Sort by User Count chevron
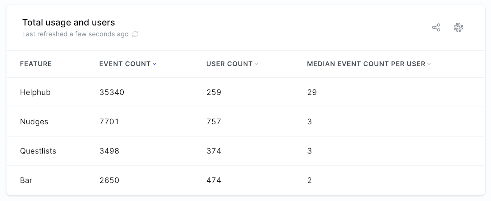Image resolution: width=491 pixels, height=201 pixels. point(257,64)
